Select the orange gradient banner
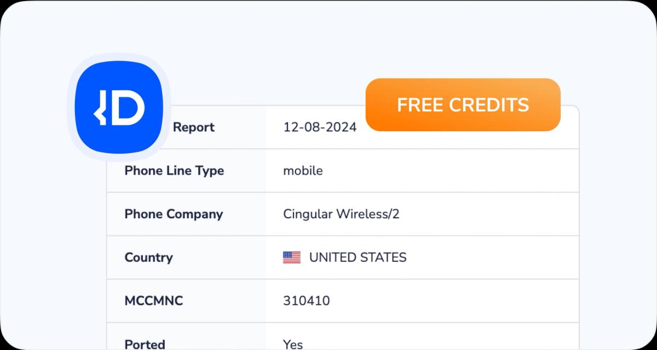 pos(463,104)
